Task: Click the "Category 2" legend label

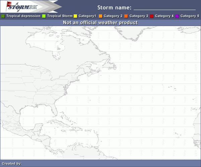Action: 113,16
